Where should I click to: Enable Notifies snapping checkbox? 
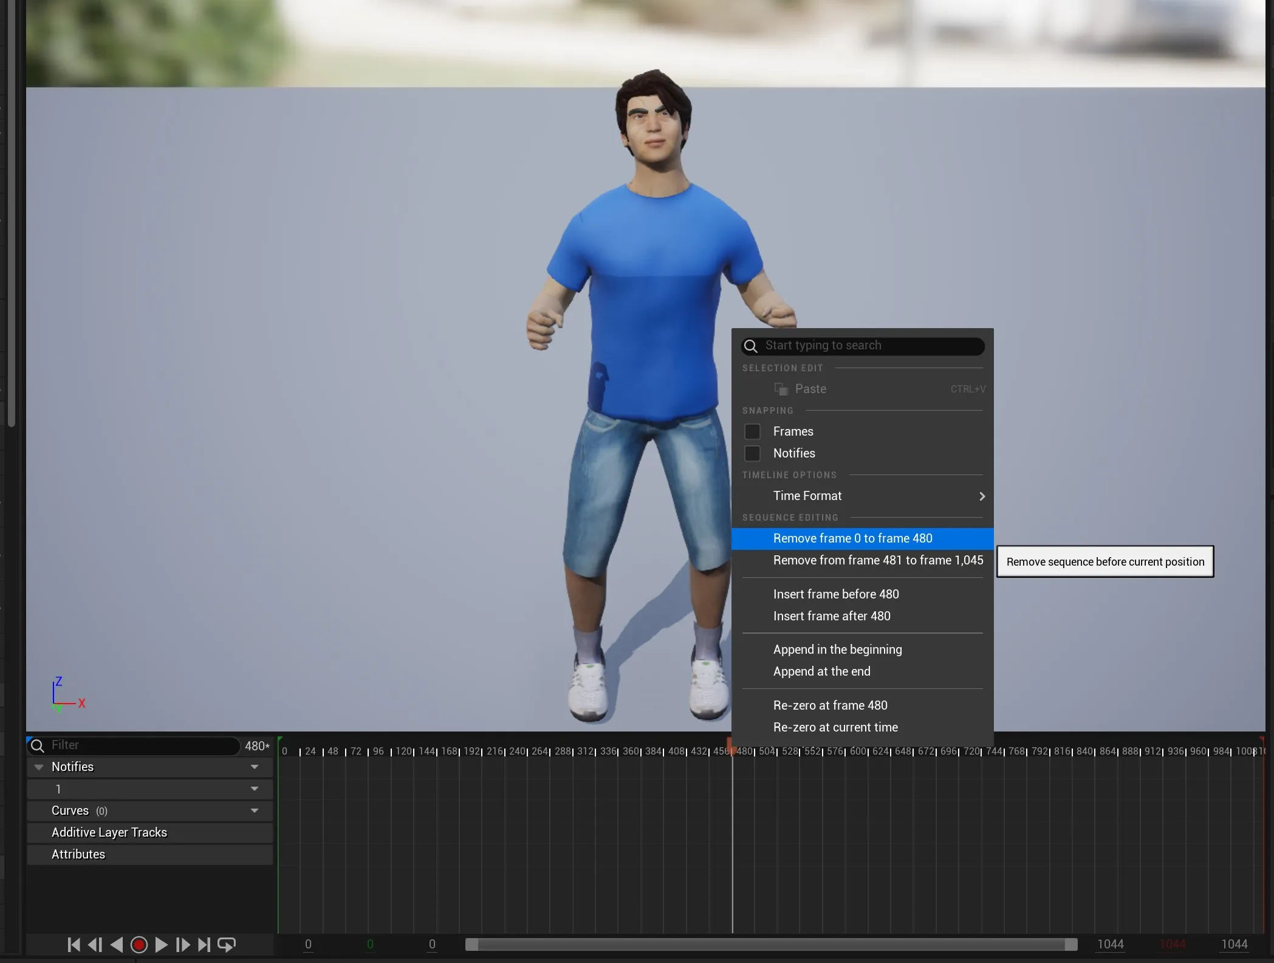752,453
